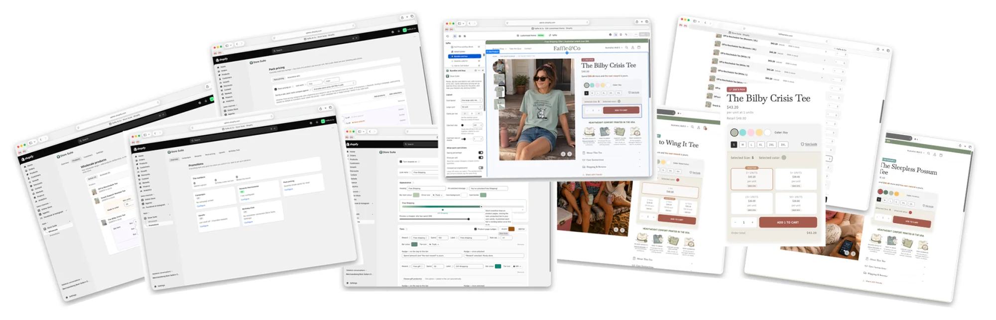Open the Free shipping reward dropdown

419,238
